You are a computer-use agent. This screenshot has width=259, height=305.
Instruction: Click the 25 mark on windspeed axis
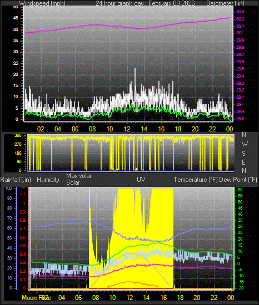(x=16, y=63)
